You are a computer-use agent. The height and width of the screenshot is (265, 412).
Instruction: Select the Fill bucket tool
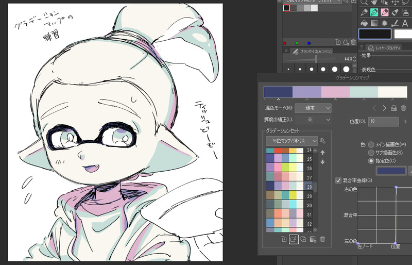(364, 23)
